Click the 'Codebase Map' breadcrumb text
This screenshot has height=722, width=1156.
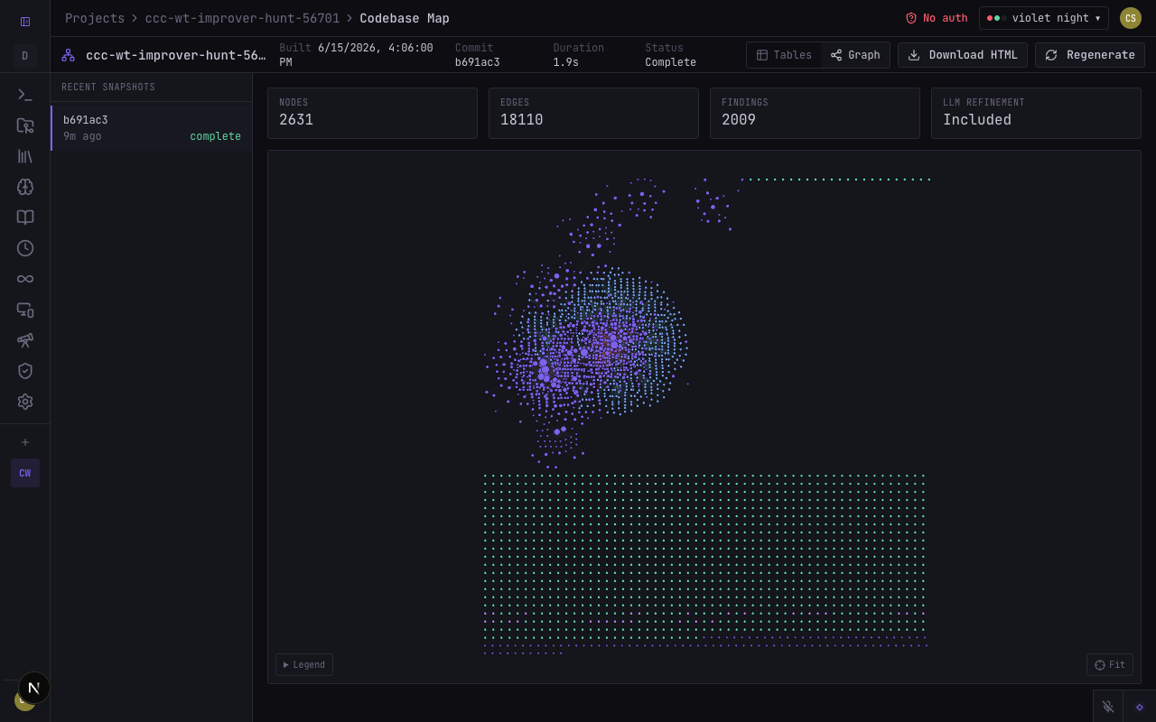(405, 18)
